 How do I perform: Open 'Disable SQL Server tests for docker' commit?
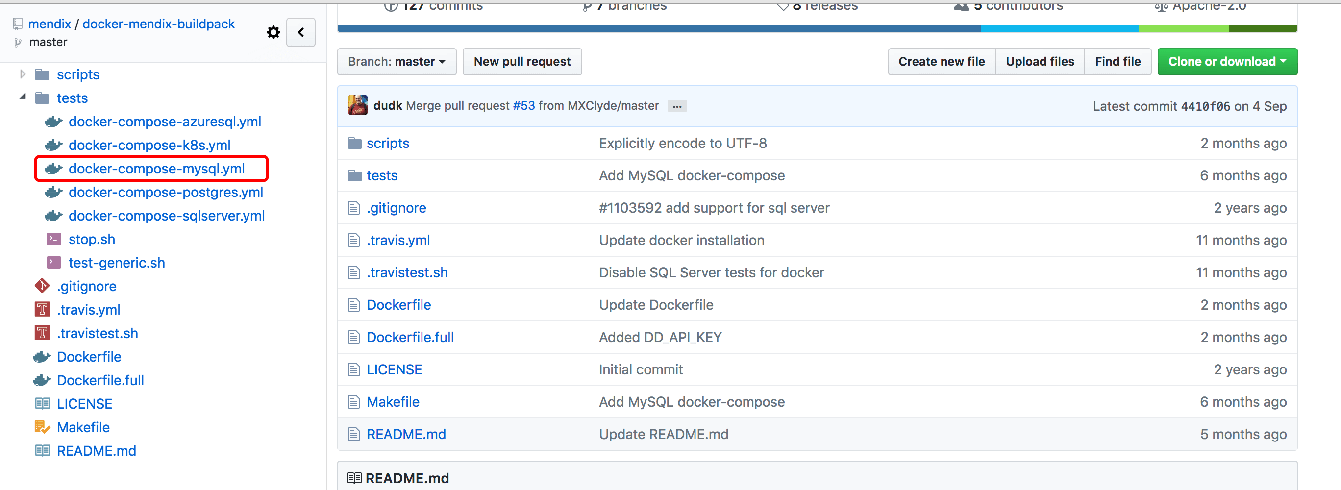712,272
